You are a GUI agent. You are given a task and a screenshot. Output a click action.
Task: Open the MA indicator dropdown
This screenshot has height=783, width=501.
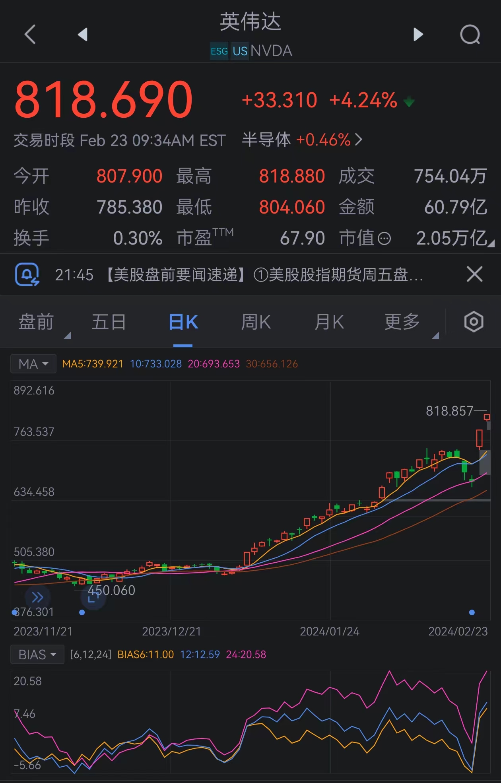tap(33, 364)
